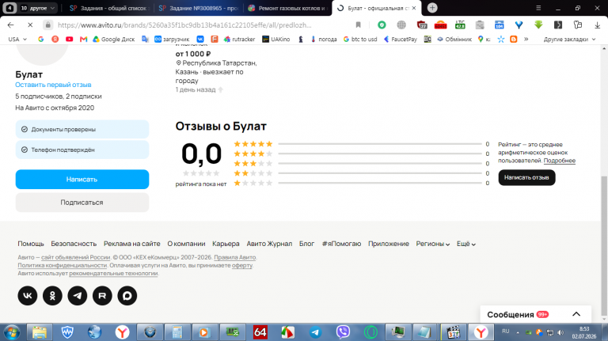Open browser downloads arrow icon

[x=597, y=25]
